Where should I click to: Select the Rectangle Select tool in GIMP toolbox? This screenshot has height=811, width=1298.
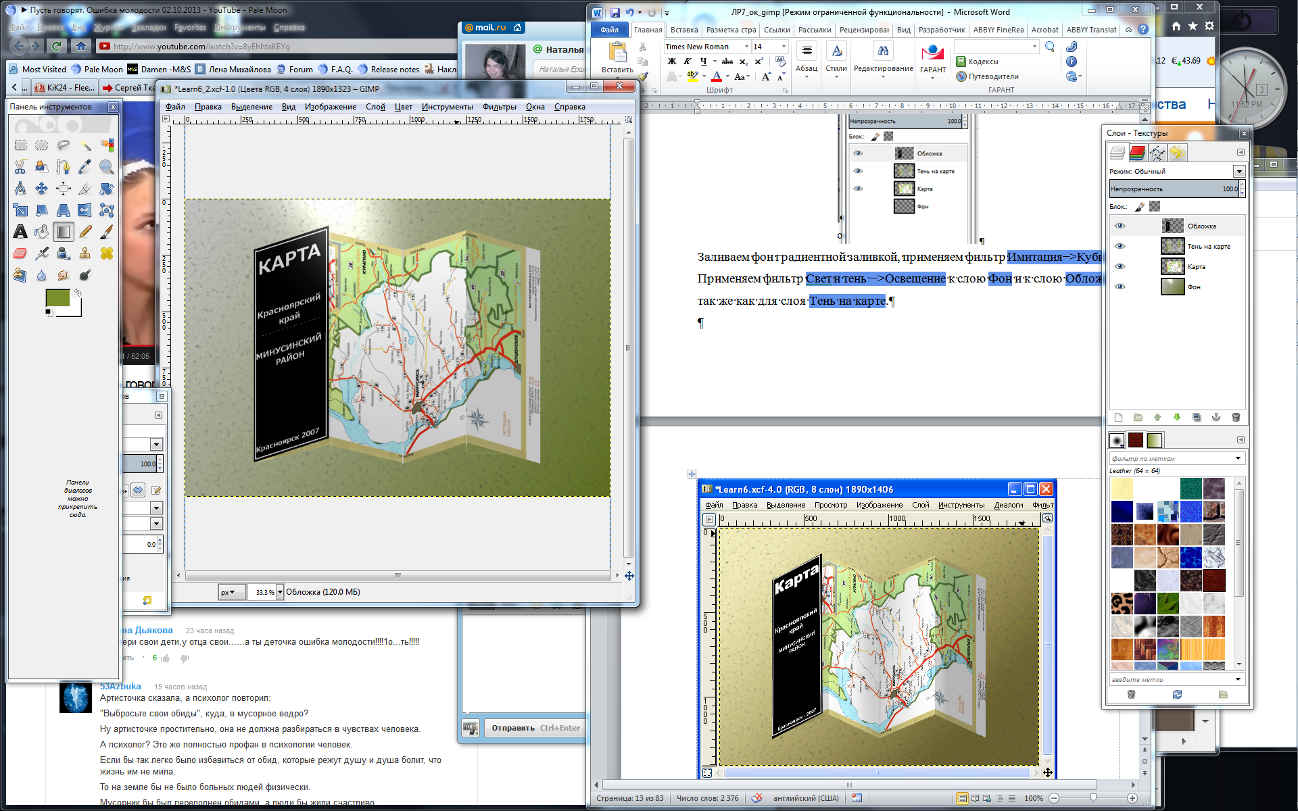[20, 145]
